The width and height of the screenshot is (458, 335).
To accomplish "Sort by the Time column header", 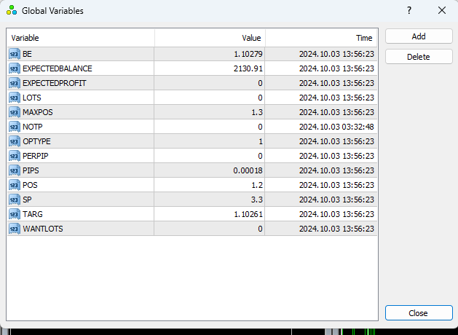I will point(321,38).
